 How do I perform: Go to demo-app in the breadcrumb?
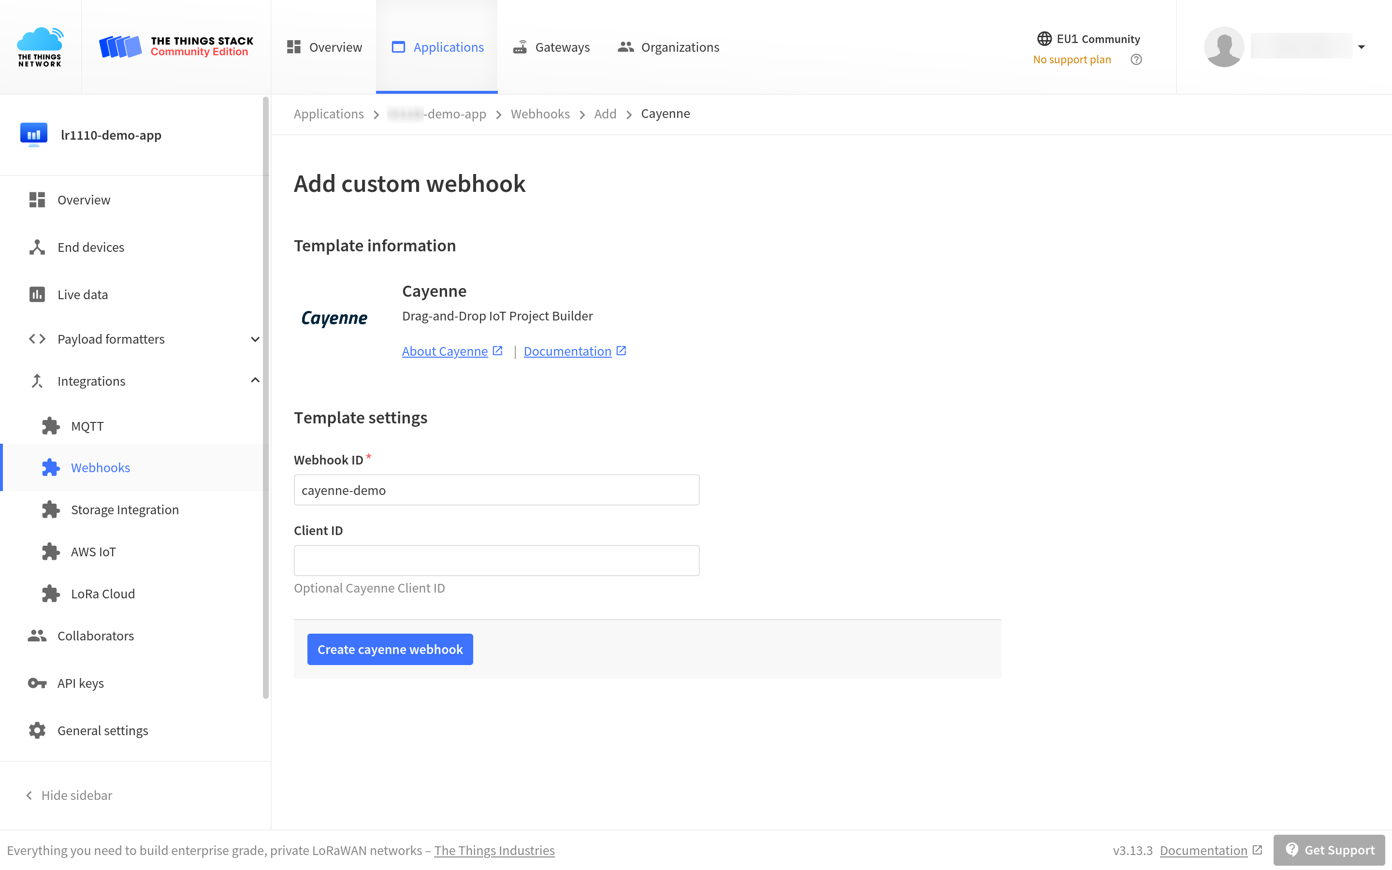coord(437,114)
